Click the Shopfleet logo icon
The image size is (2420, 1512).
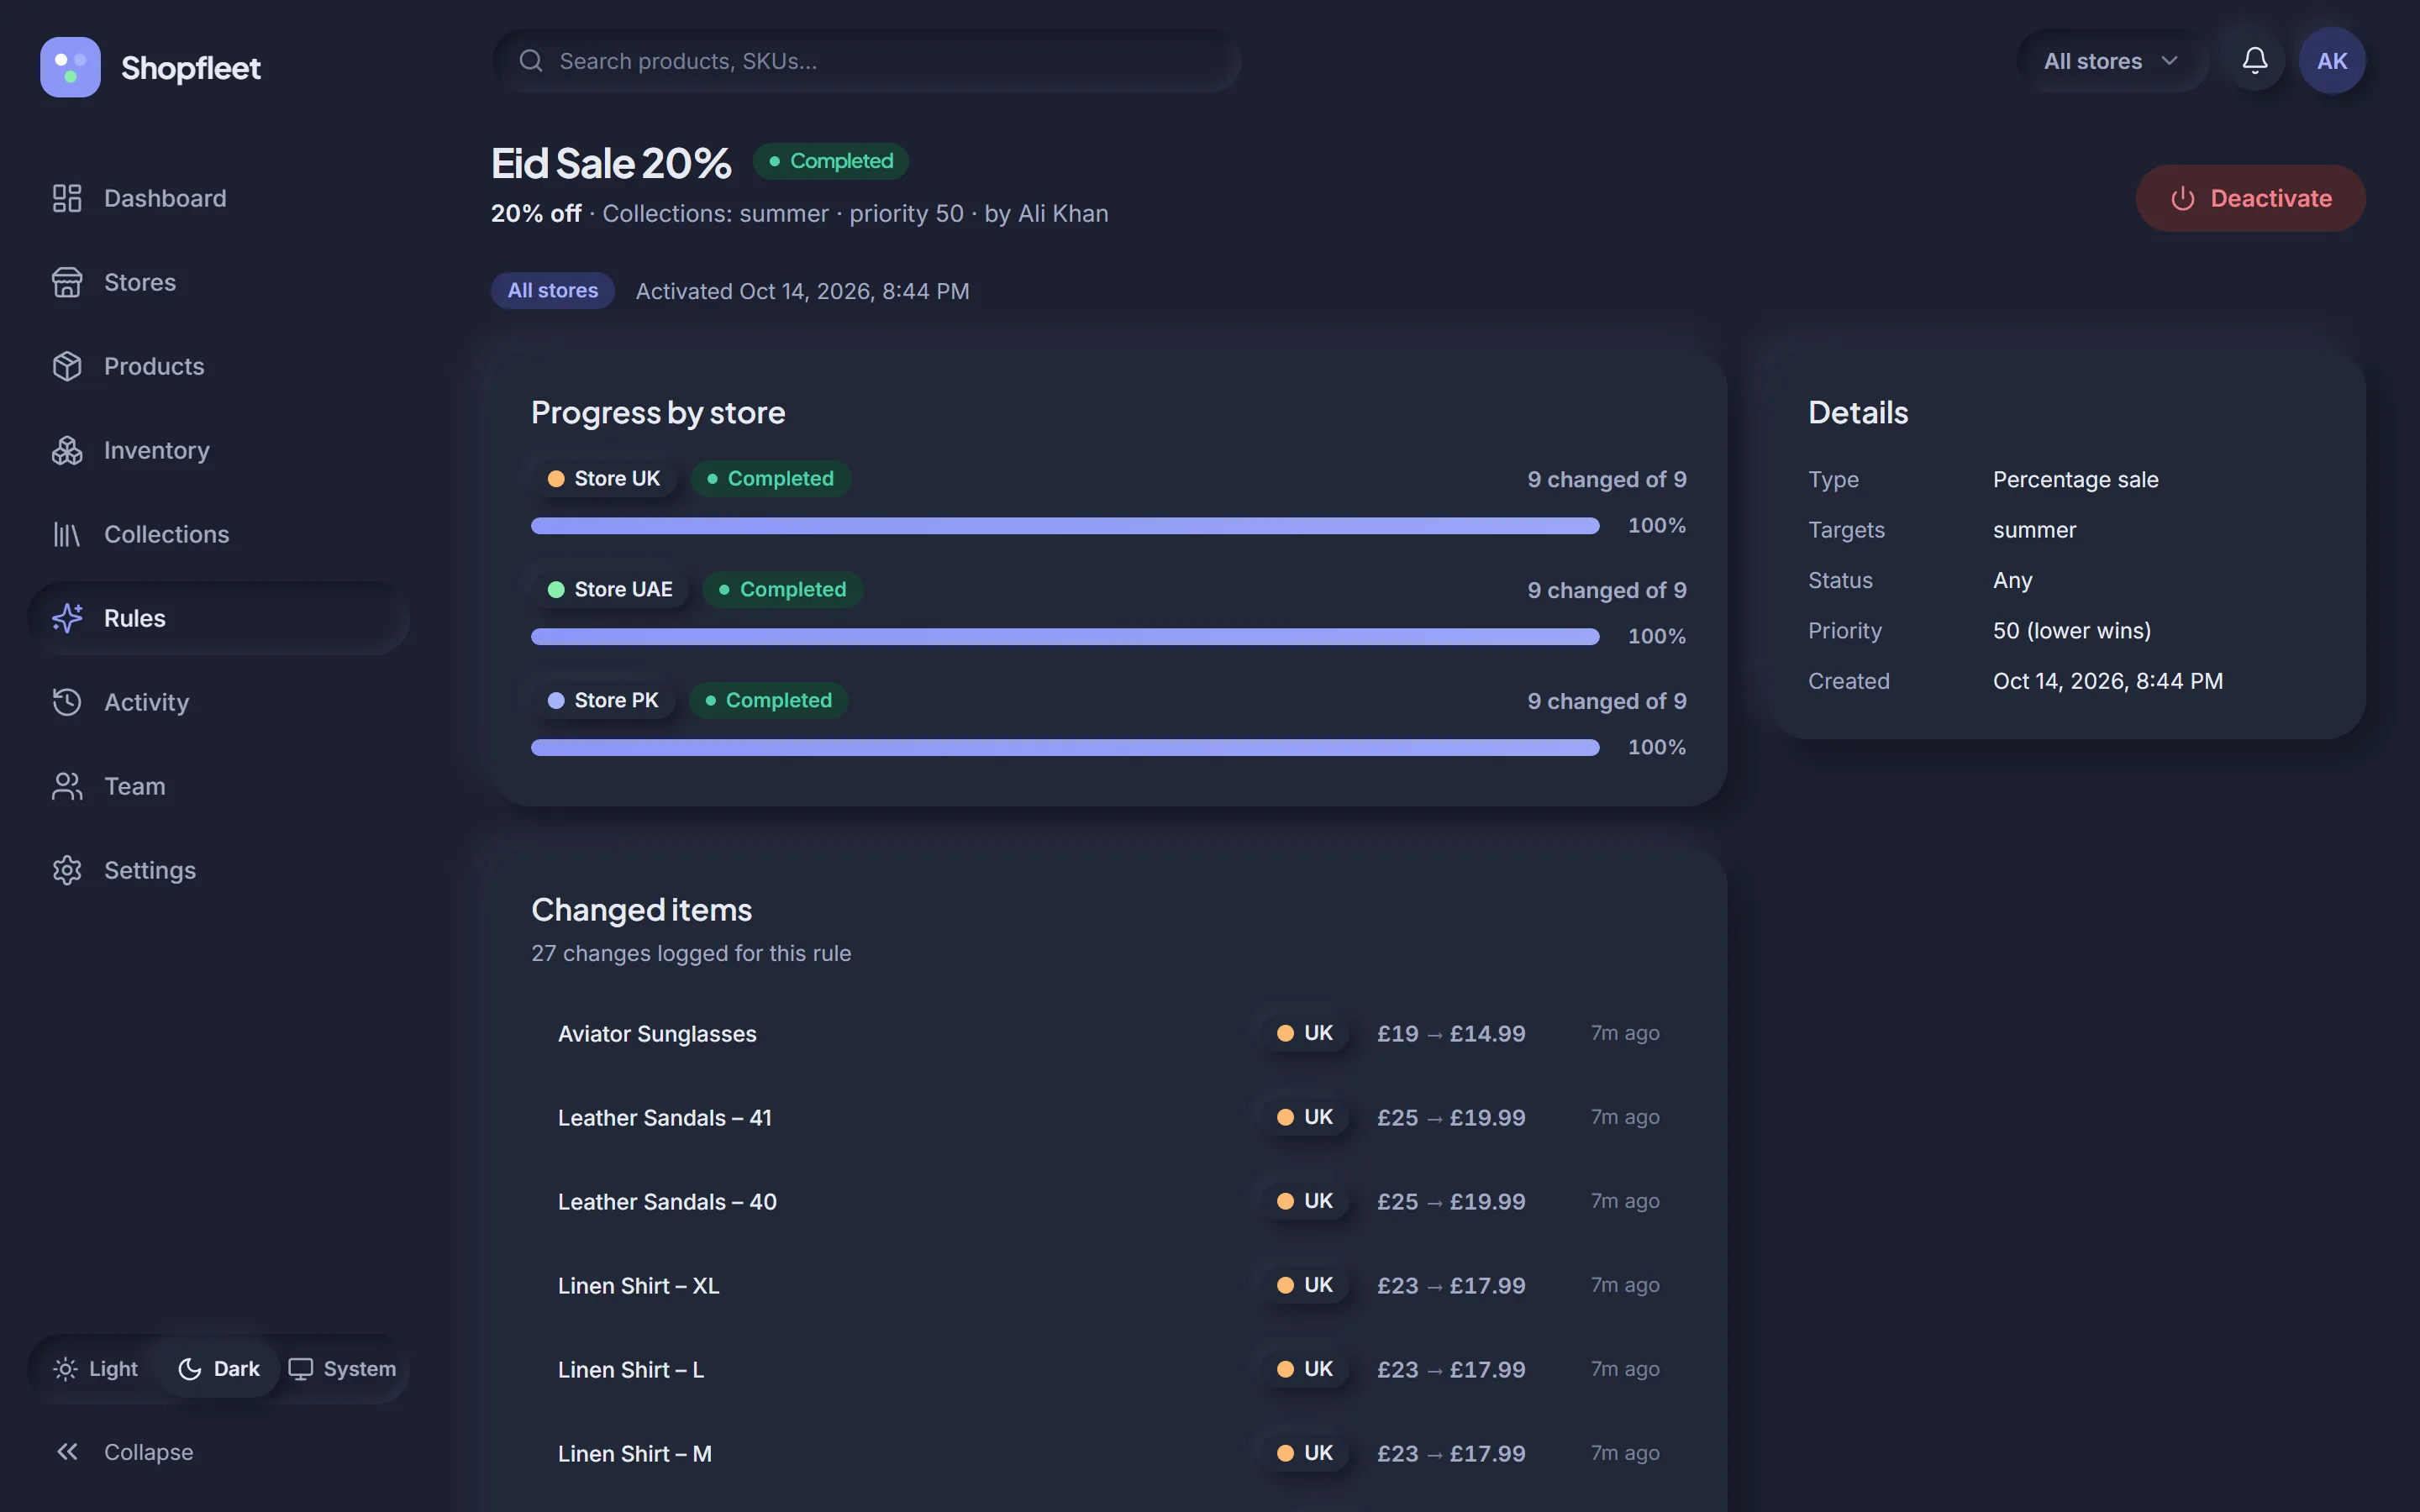point(70,67)
